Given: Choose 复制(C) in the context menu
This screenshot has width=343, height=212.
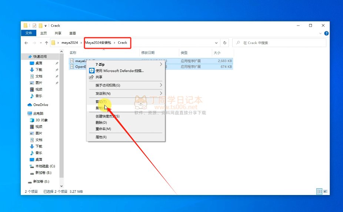Looking at the screenshot, I should pyautogui.click(x=126, y=108).
